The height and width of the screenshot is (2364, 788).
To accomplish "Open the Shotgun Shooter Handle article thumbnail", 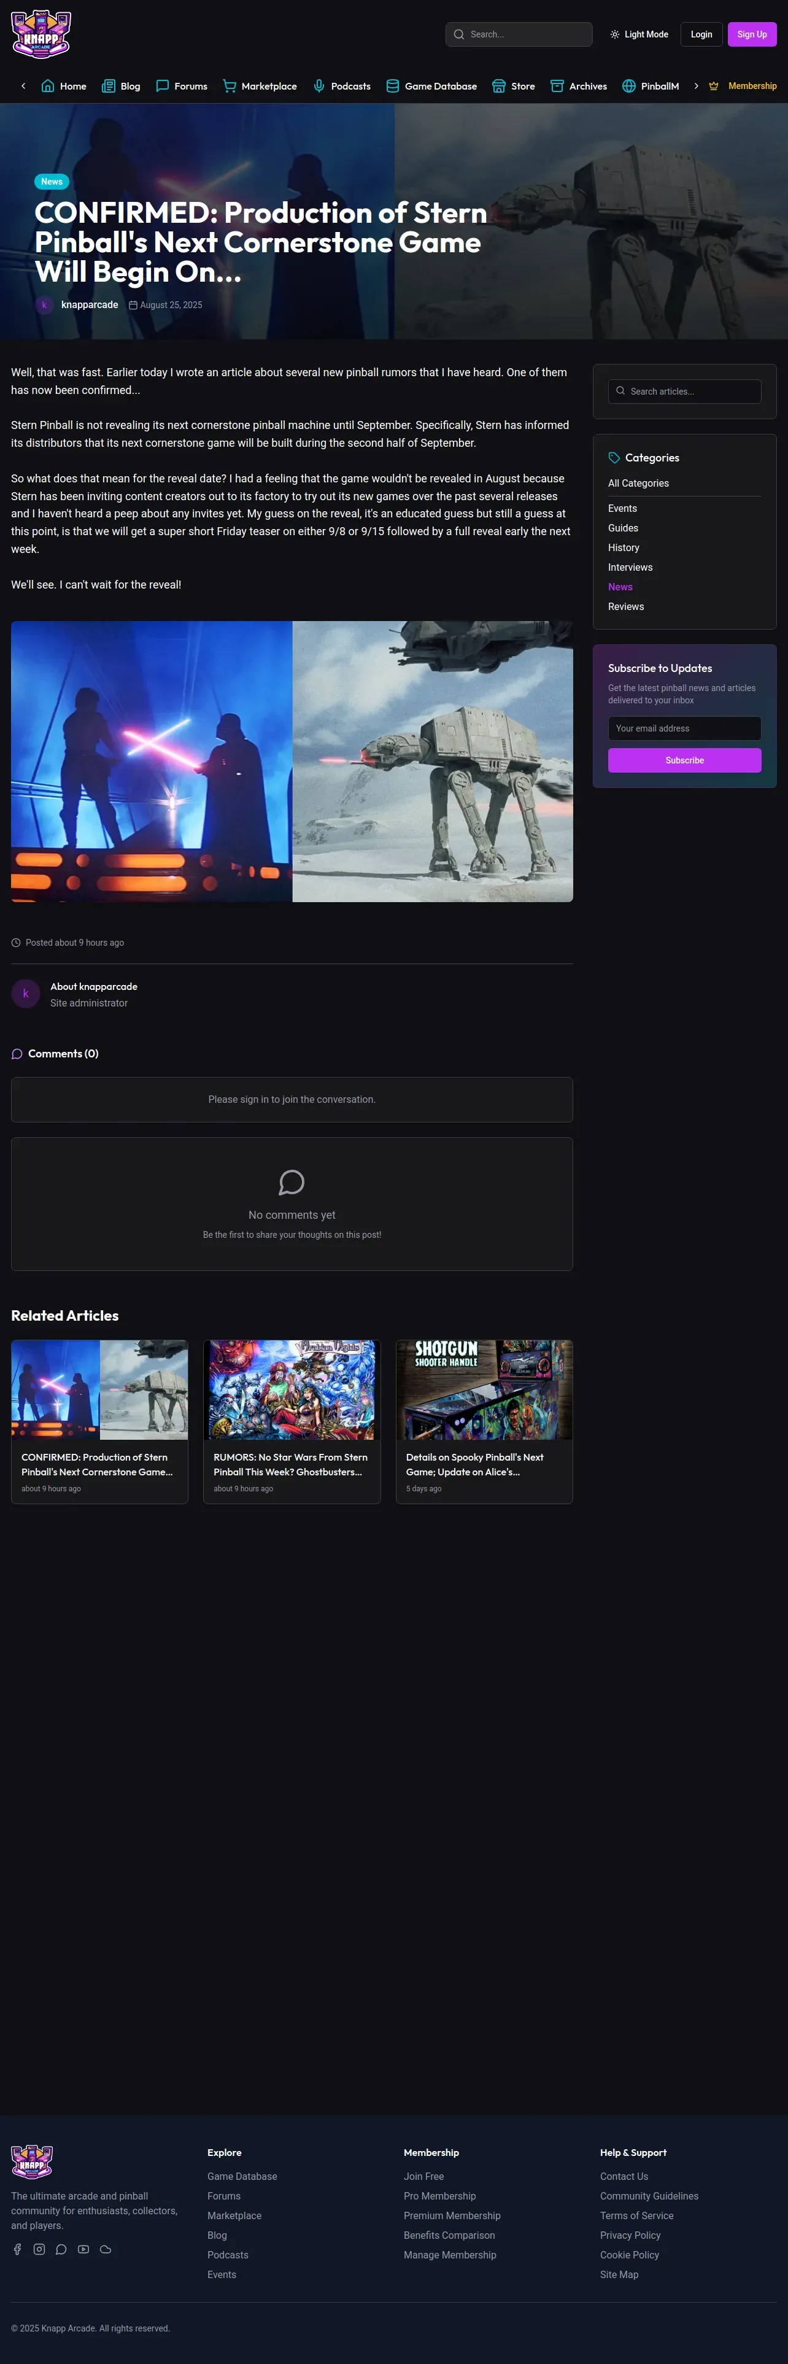I will (484, 1389).
